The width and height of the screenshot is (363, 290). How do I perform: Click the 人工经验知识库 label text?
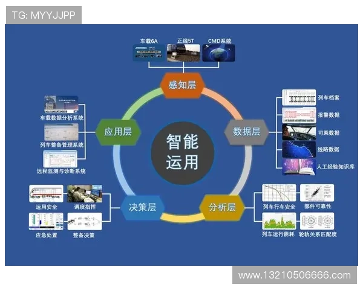335,167
